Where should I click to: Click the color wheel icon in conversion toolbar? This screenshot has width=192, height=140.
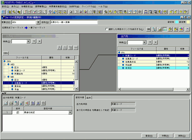(181, 29)
